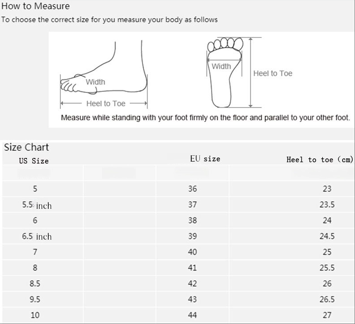Click the Heel to toe (cm) column header

click(x=320, y=159)
